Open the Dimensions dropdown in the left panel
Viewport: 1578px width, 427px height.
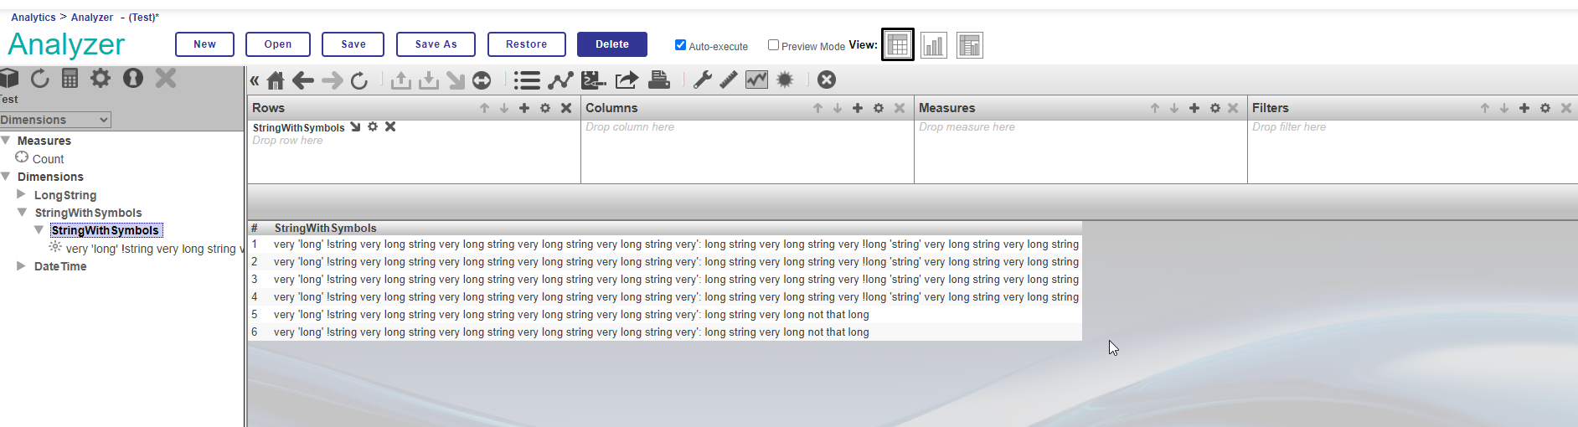click(55, 120)
